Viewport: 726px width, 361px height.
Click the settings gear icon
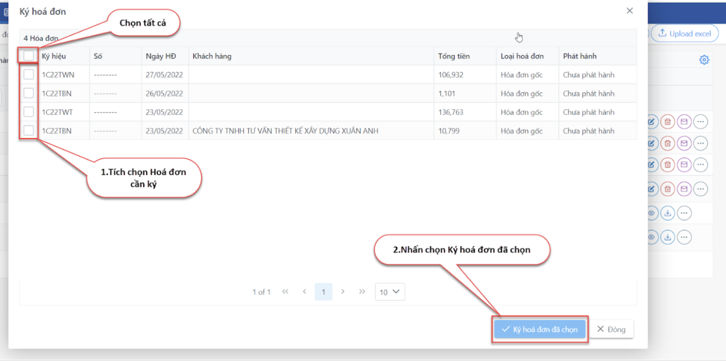[x=704, y=60]
